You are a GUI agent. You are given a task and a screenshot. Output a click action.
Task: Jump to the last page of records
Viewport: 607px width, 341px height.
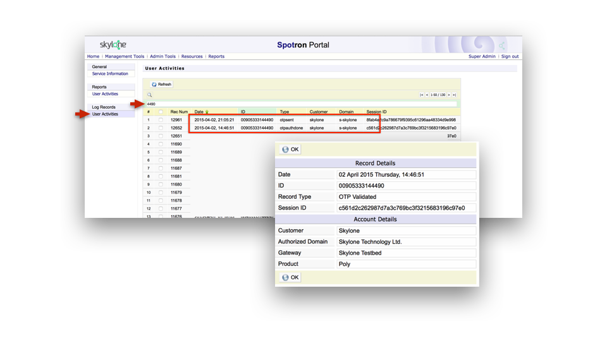coord(455,95)
